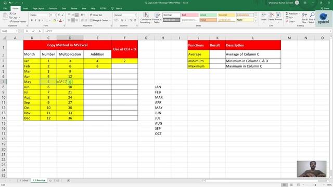
Task: Open the font name dropdown
Action: point(47,15)
